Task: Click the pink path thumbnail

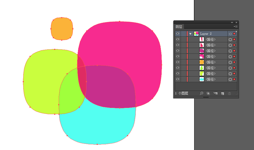Action: 202,56
